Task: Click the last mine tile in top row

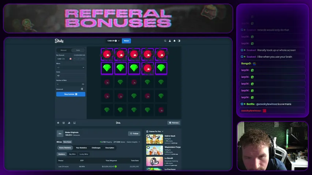Action: tap(161, 54)
